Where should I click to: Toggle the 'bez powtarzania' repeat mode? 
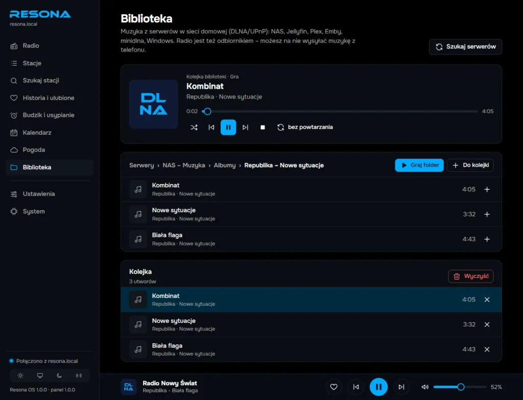coord(304,128)
